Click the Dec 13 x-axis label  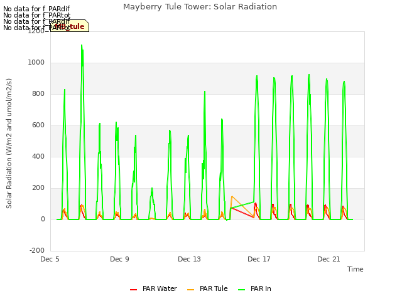point(189,259)
